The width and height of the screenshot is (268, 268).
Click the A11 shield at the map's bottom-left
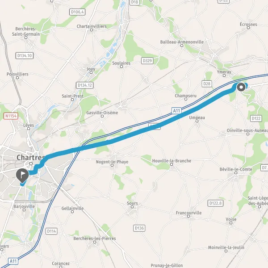(x=13, y=261)
